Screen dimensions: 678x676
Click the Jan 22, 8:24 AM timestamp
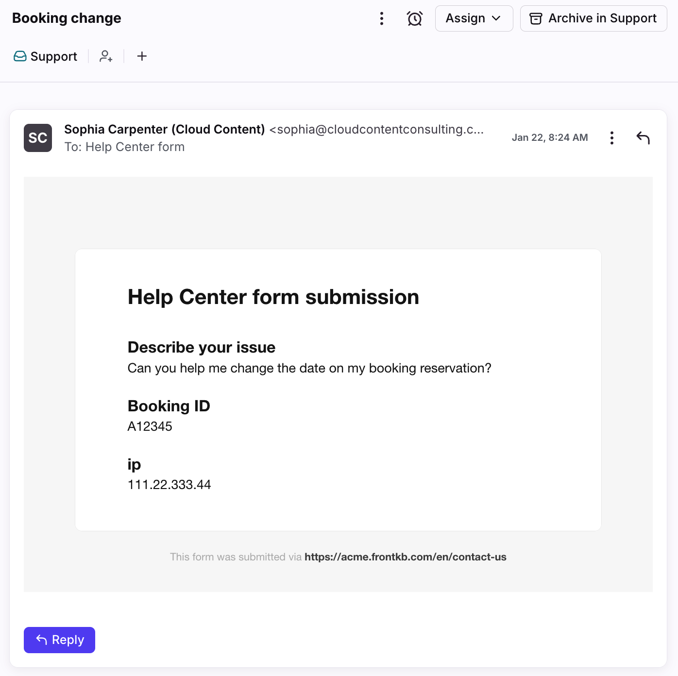550,137
